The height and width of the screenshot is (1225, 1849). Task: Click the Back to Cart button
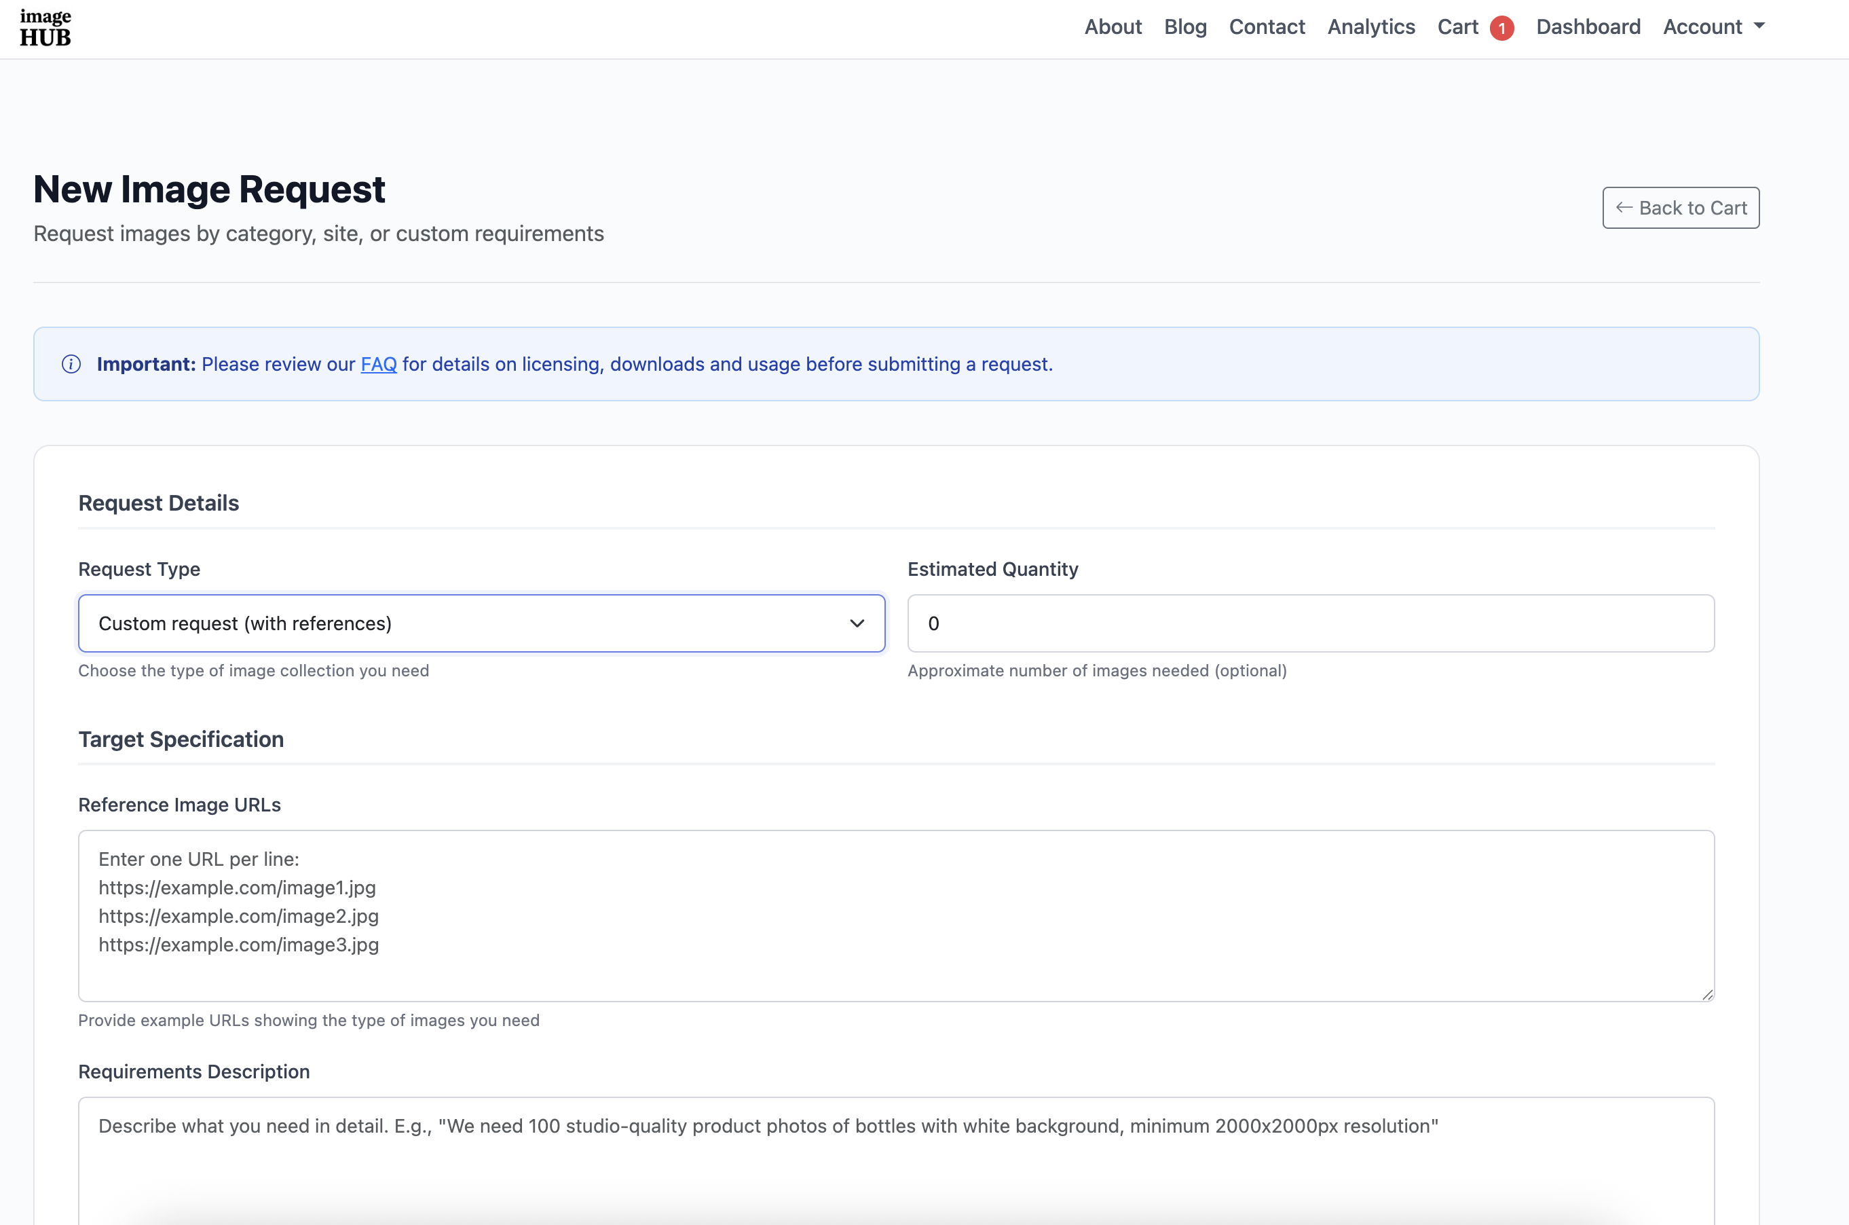coord(1681,208)
